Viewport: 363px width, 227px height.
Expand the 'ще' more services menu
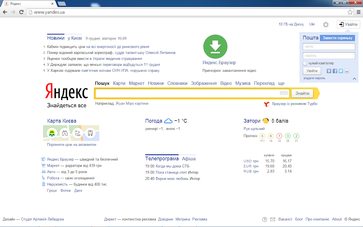[x=281, y=83]
